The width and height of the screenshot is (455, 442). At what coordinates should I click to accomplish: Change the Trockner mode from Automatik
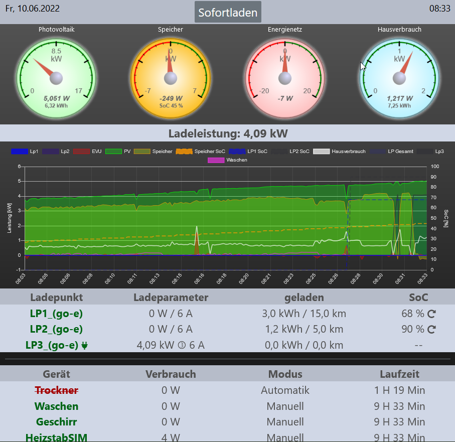click(x=285, y=390)
